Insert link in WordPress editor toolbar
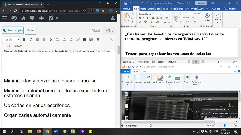Screen dimensions: 241x135 coord(78,40)
